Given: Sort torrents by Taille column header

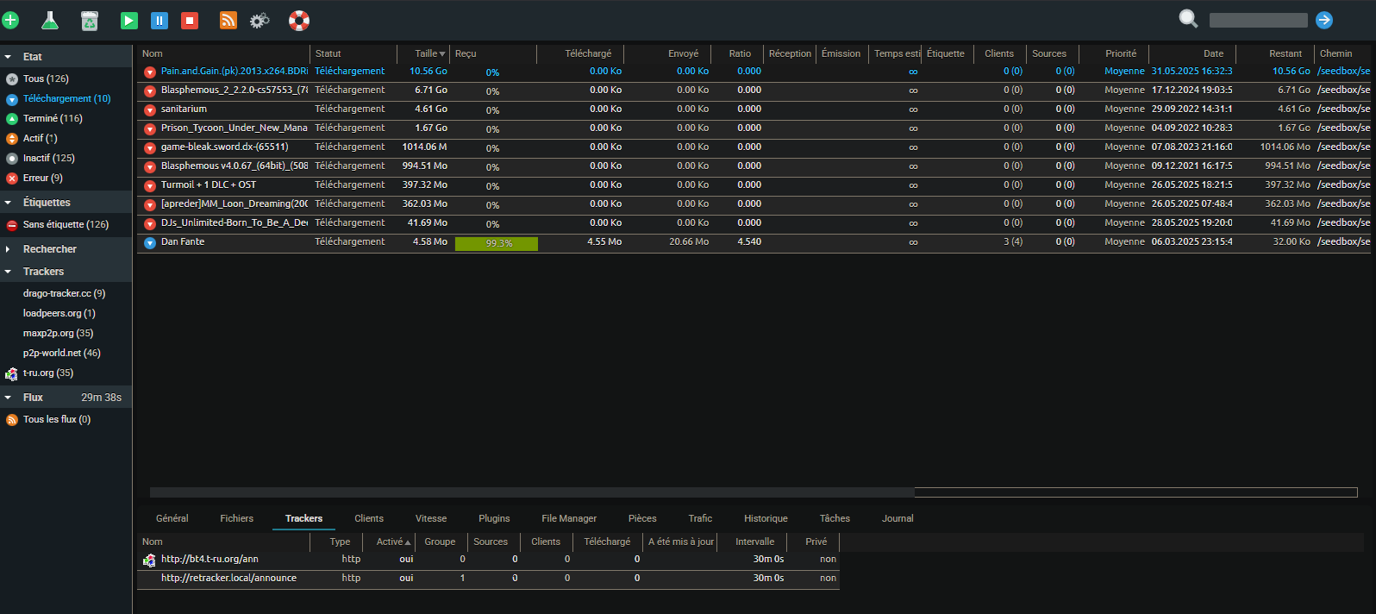Looking at the screenshot, I should tap(428, 53).
